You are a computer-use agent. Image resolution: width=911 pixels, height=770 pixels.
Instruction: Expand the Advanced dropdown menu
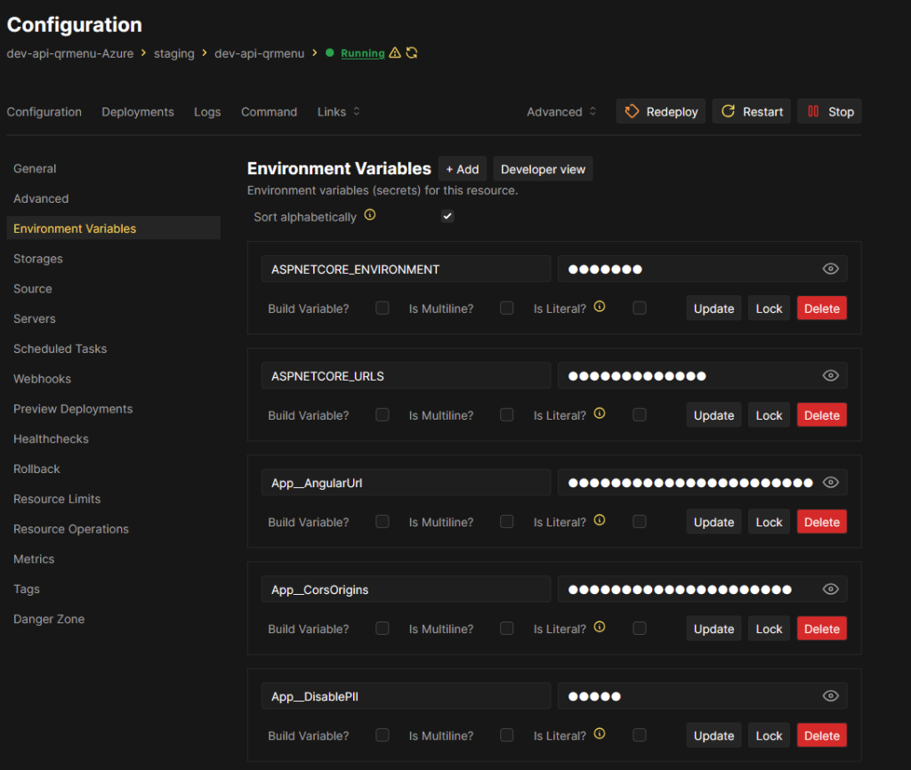tap(561, 111)
